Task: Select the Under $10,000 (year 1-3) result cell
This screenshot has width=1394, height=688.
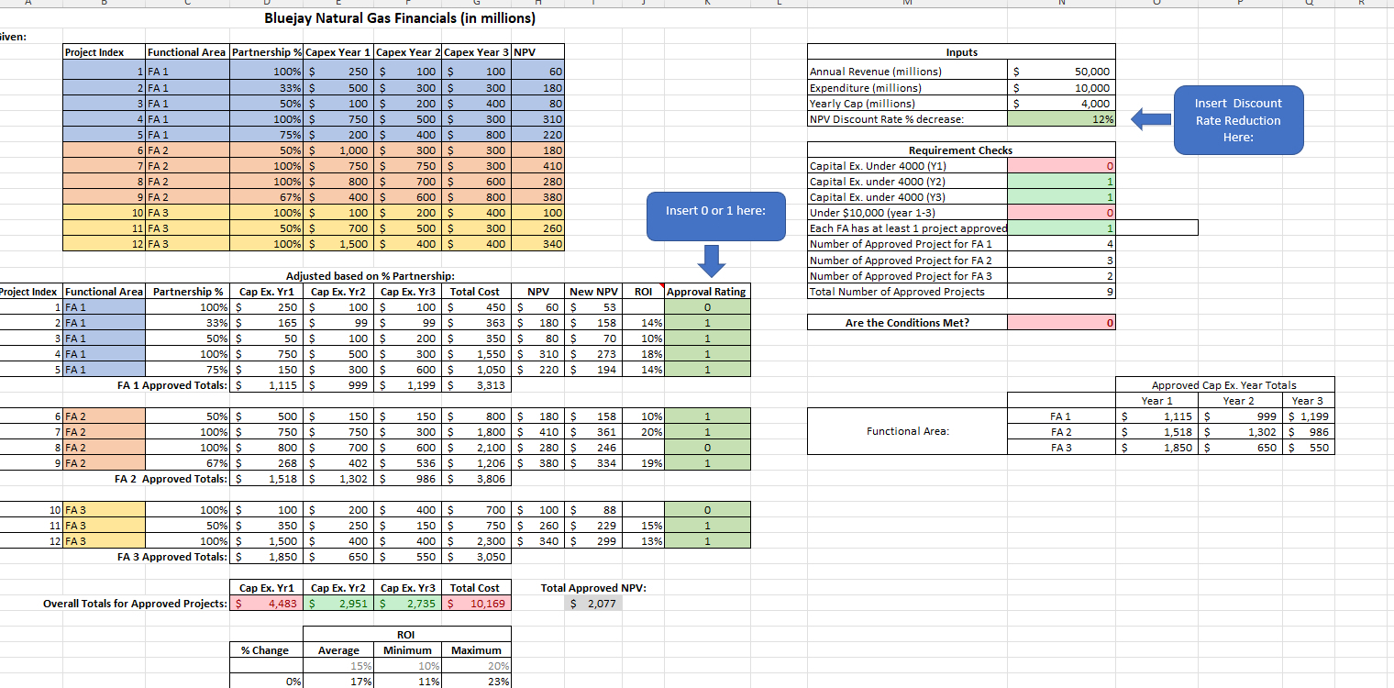Action: [x=1059, y=213]
